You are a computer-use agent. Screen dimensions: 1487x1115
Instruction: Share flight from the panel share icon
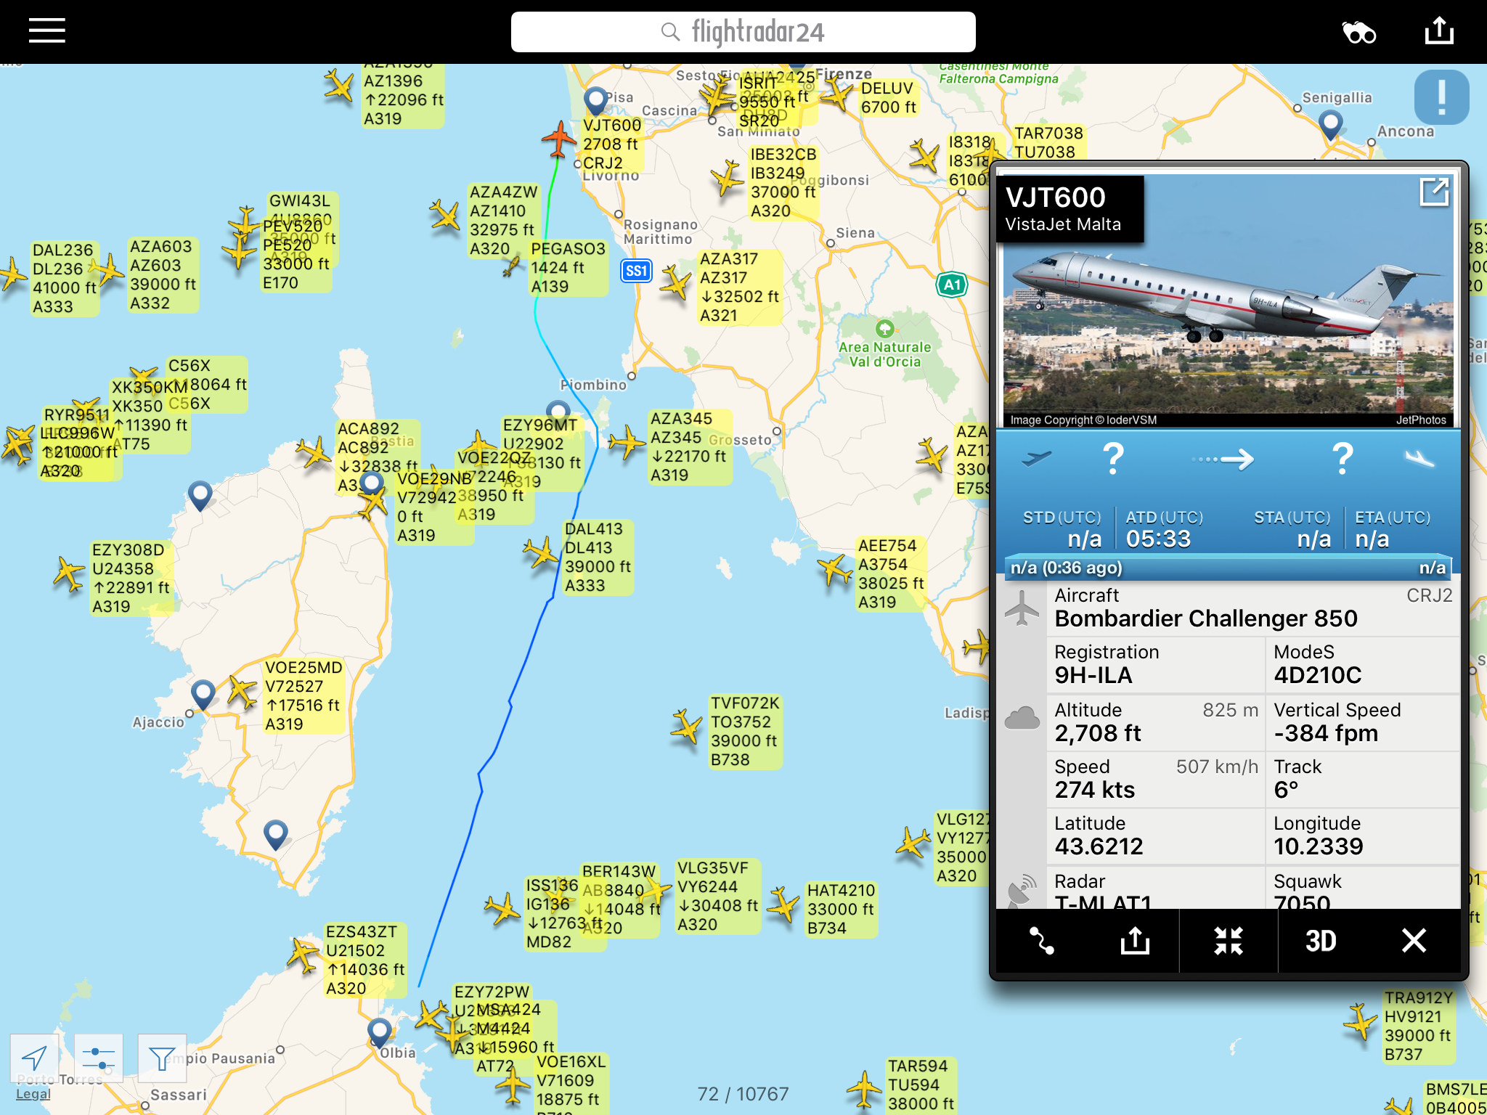pyautogui.click(x=1135, y=941)
